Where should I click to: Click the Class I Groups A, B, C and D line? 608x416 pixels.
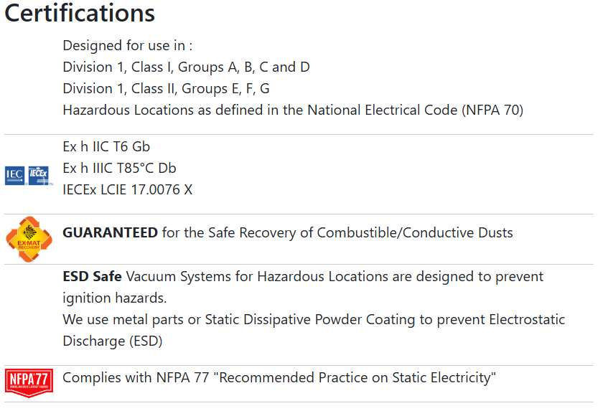click(x=186, y=67)
